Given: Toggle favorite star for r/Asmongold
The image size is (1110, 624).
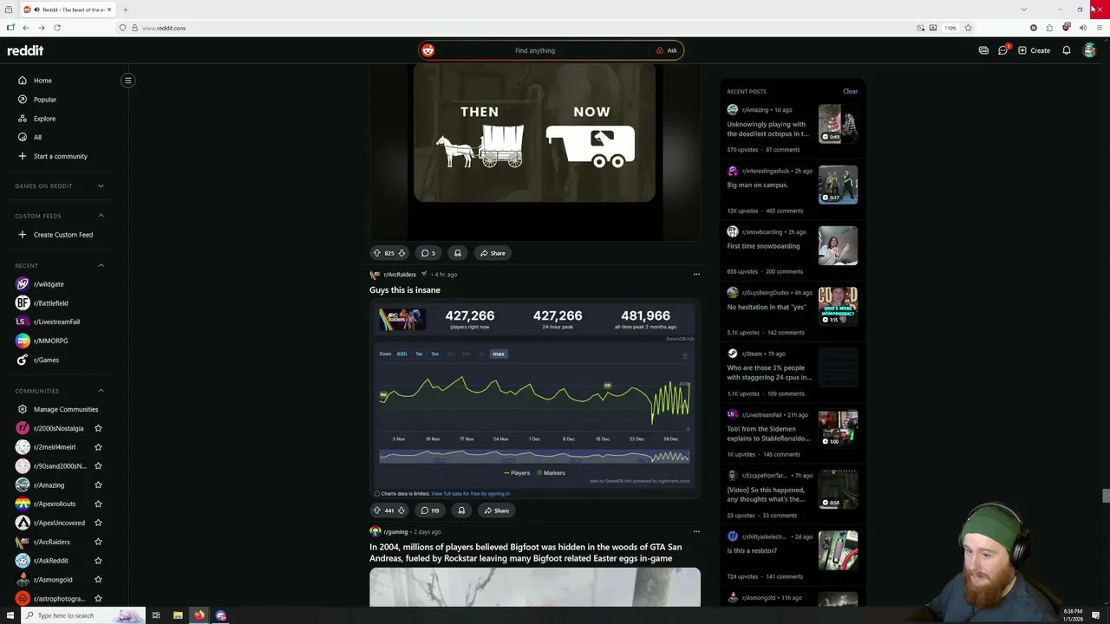Looking at the screenshot, I should [98, 580].
